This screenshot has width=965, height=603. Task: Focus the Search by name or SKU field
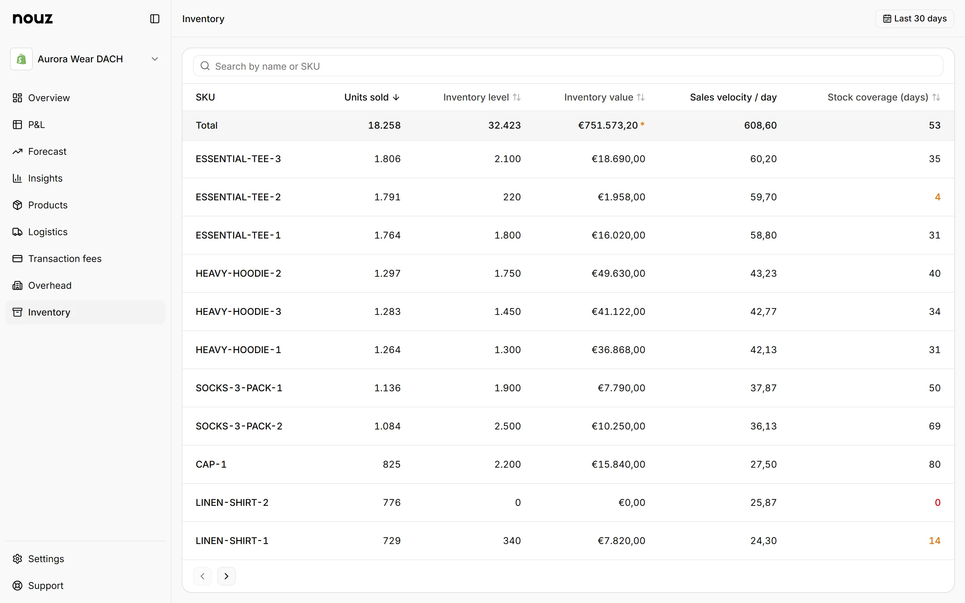[x=568, y=66]
